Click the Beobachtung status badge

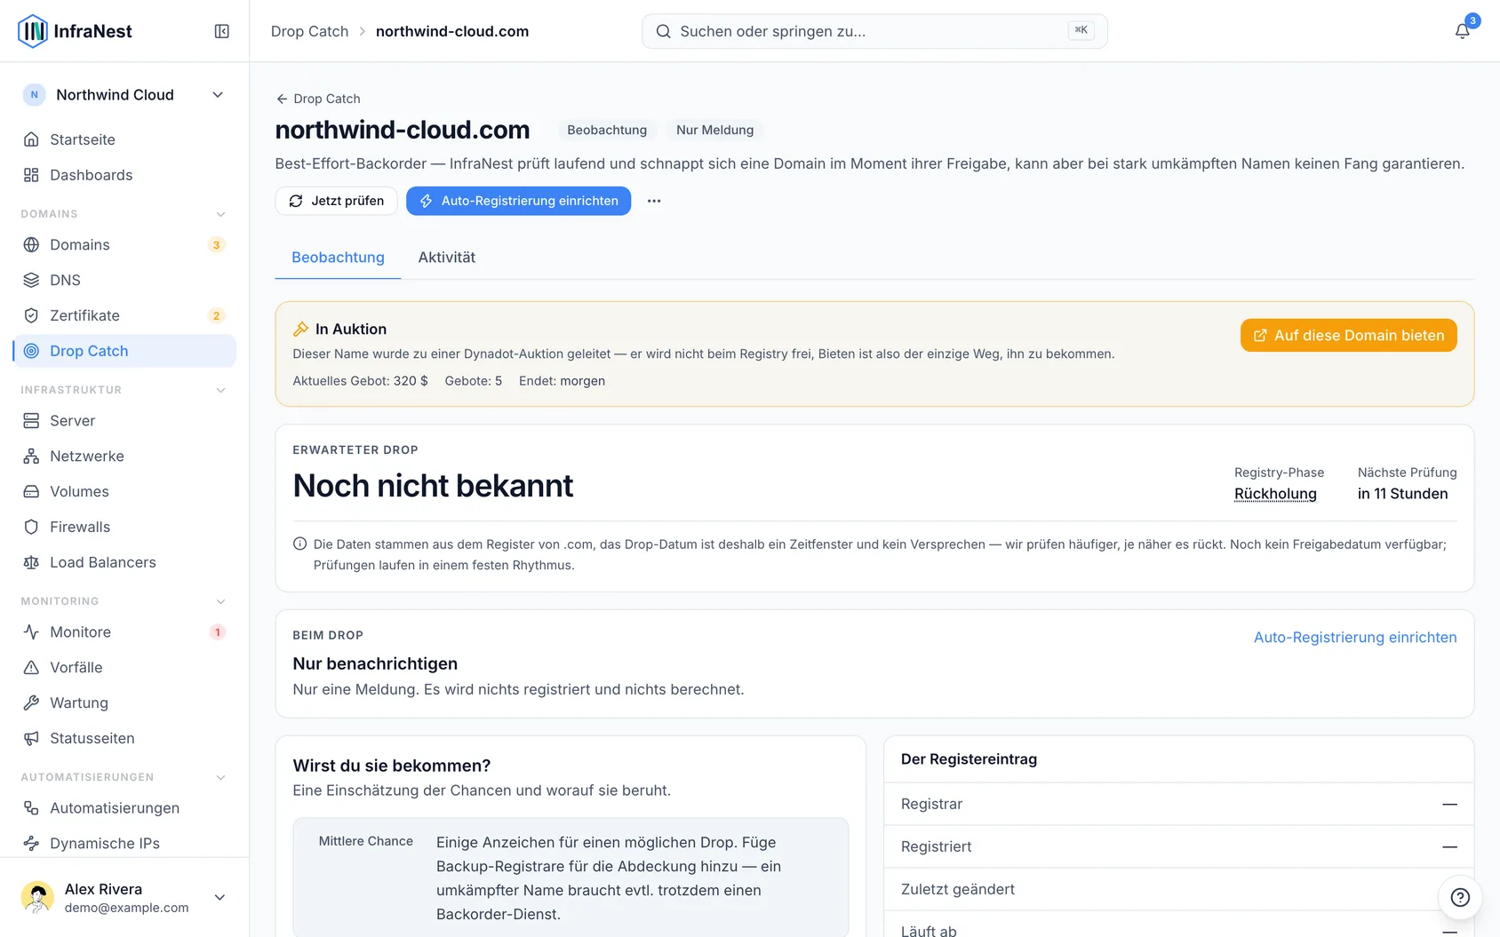click(607, 130)
